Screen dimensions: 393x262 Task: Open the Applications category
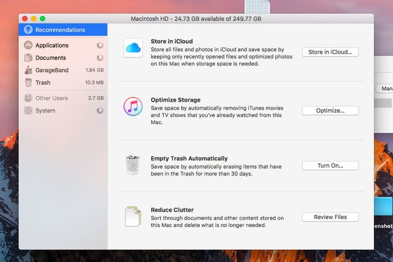63,45
